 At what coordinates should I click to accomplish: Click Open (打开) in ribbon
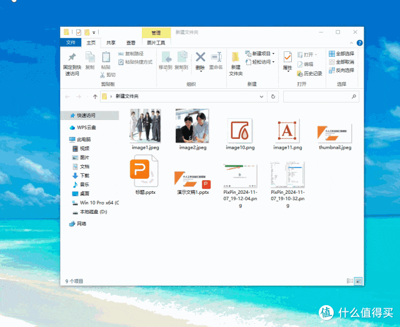(307, 54)
